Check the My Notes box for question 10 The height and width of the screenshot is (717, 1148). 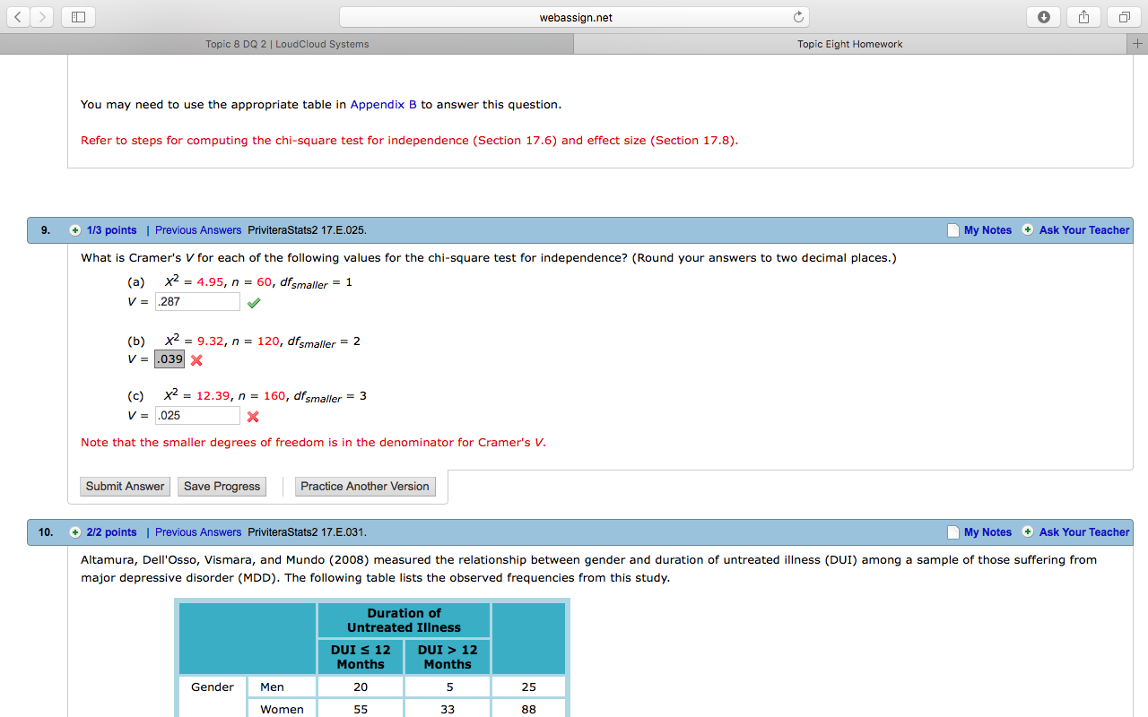click(952, 532)
